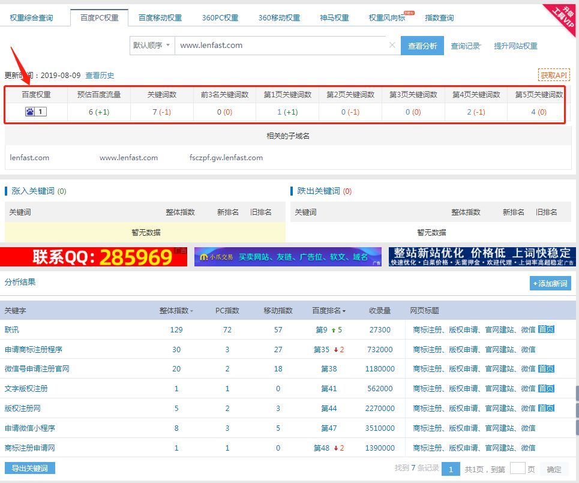
Task: Click ranking 第48 in 商标注册申请网 row
Action: pos(329,448)
